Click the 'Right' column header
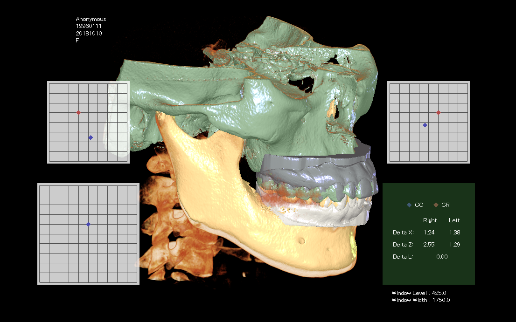This screenshot has width=516, height=322. click(430, 220)
